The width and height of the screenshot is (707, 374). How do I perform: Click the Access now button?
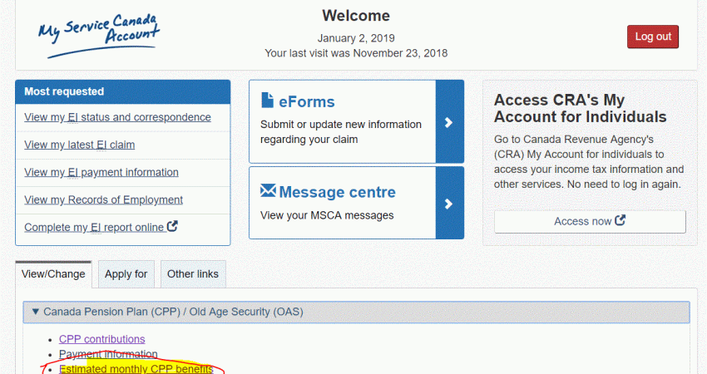pos(590,222)
